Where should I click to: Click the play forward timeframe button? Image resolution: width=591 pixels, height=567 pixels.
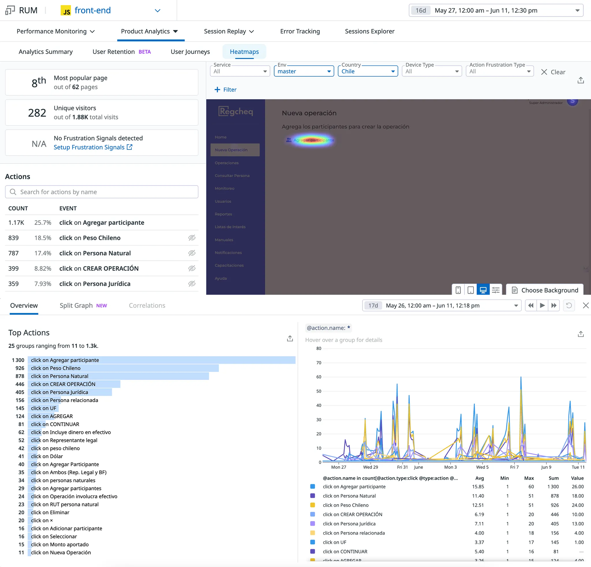point(542,305)
